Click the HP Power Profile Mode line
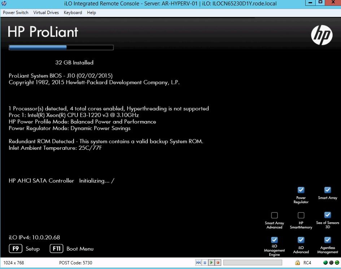The height and width of the screenshot is (269, 341). click(x=82, y=122)
